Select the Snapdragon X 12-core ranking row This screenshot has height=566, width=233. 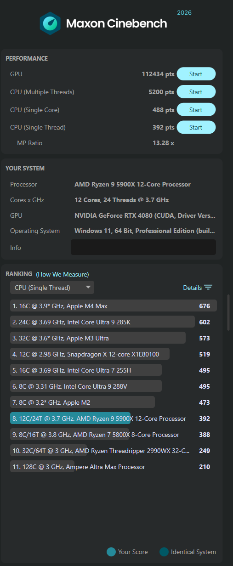(113, 354)
